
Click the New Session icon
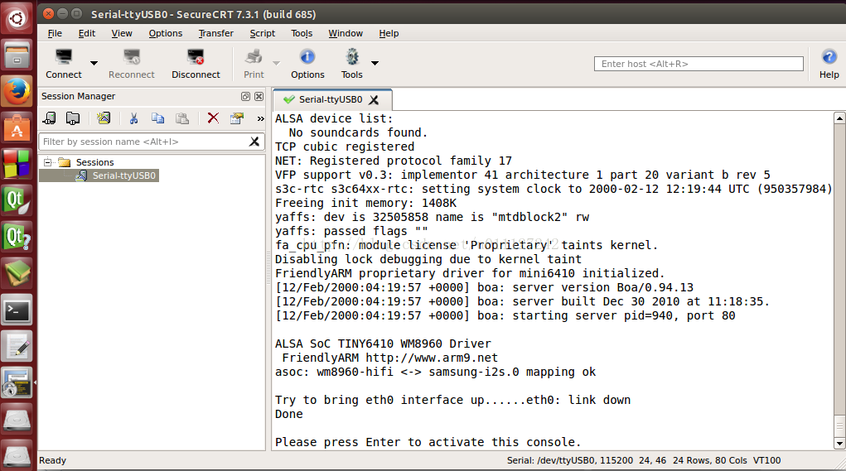pos(103,118)
